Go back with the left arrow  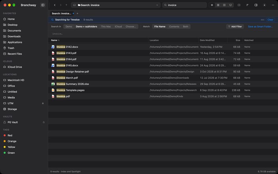(x=54, y=5)
